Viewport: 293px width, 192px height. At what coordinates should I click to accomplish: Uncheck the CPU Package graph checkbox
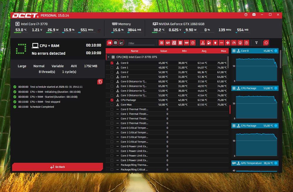pos(112,100)
